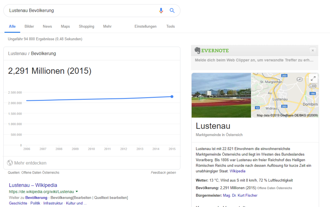
Task: Click Feedback geben under the chart
Action: pos(163,173)
